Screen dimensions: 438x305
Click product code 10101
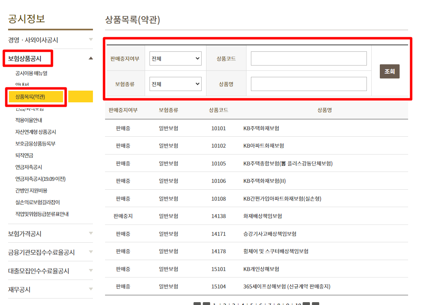pyautogui.click(x=219, y=128)
